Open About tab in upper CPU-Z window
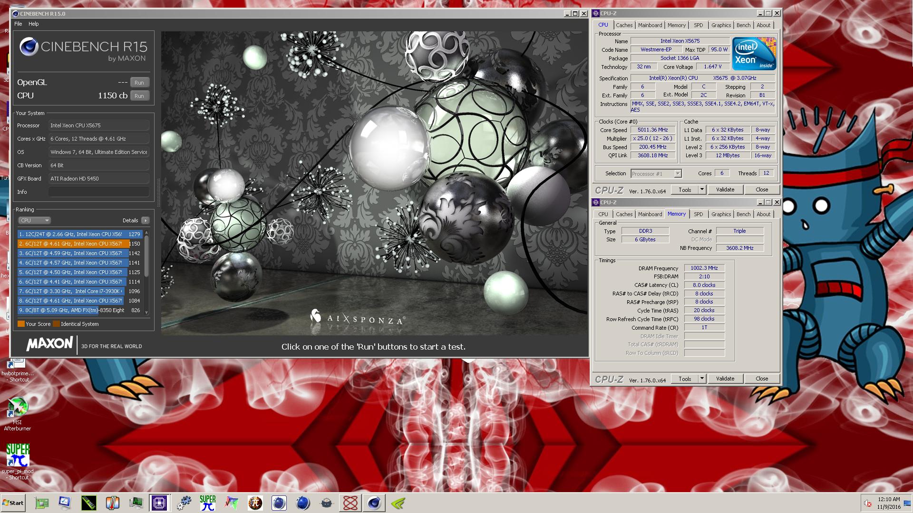The width and height of the screenshot is (913, 513). (x=763, y=25)
